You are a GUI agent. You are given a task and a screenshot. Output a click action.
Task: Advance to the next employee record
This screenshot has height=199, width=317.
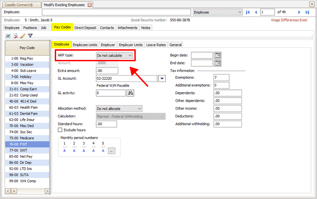click(x=299, y=12)
